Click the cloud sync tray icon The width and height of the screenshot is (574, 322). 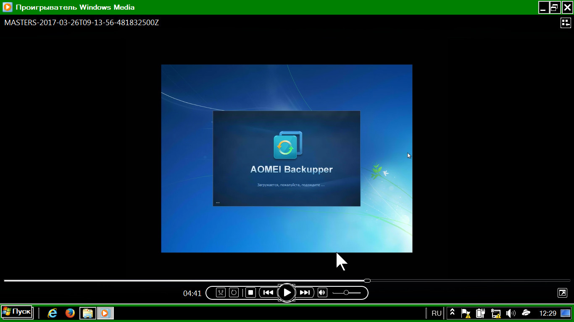pos(526,313)
